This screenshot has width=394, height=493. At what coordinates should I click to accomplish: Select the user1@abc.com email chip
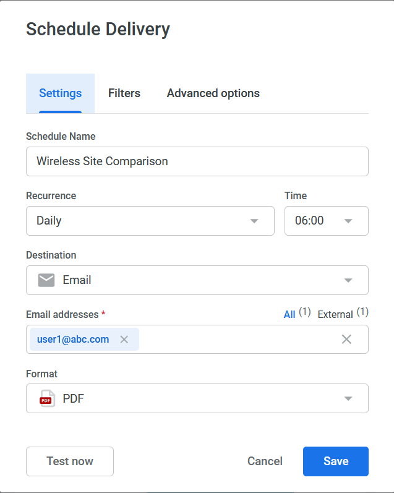[73, 339]
